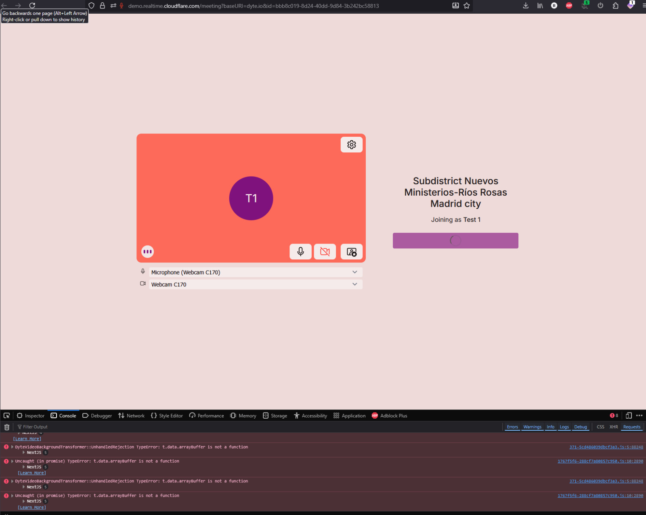This screenshot has height=515, width=646.
Task: Open the tracking protection shield panel
Action: tap(92, 6)
